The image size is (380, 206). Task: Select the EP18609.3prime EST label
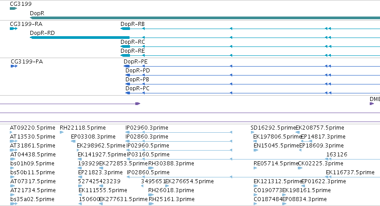[x=322, y=146]
